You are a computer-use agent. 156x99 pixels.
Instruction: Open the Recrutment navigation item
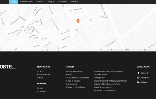point(62,2)
